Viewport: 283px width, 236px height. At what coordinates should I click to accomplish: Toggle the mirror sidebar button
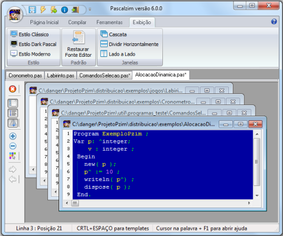point(13,123)
